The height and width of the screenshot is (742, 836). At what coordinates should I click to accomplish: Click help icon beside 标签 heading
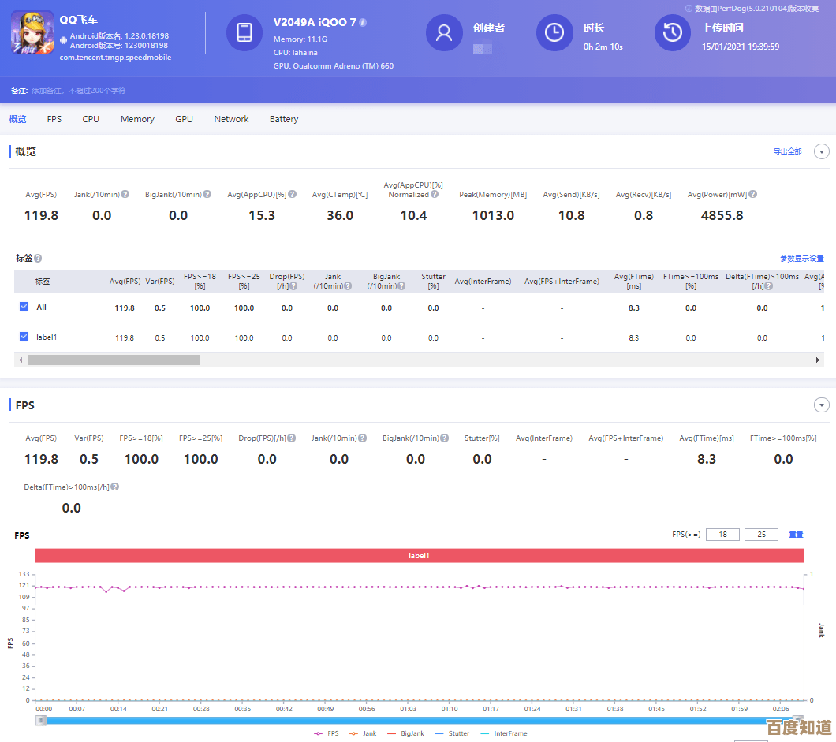coord(38,259)
